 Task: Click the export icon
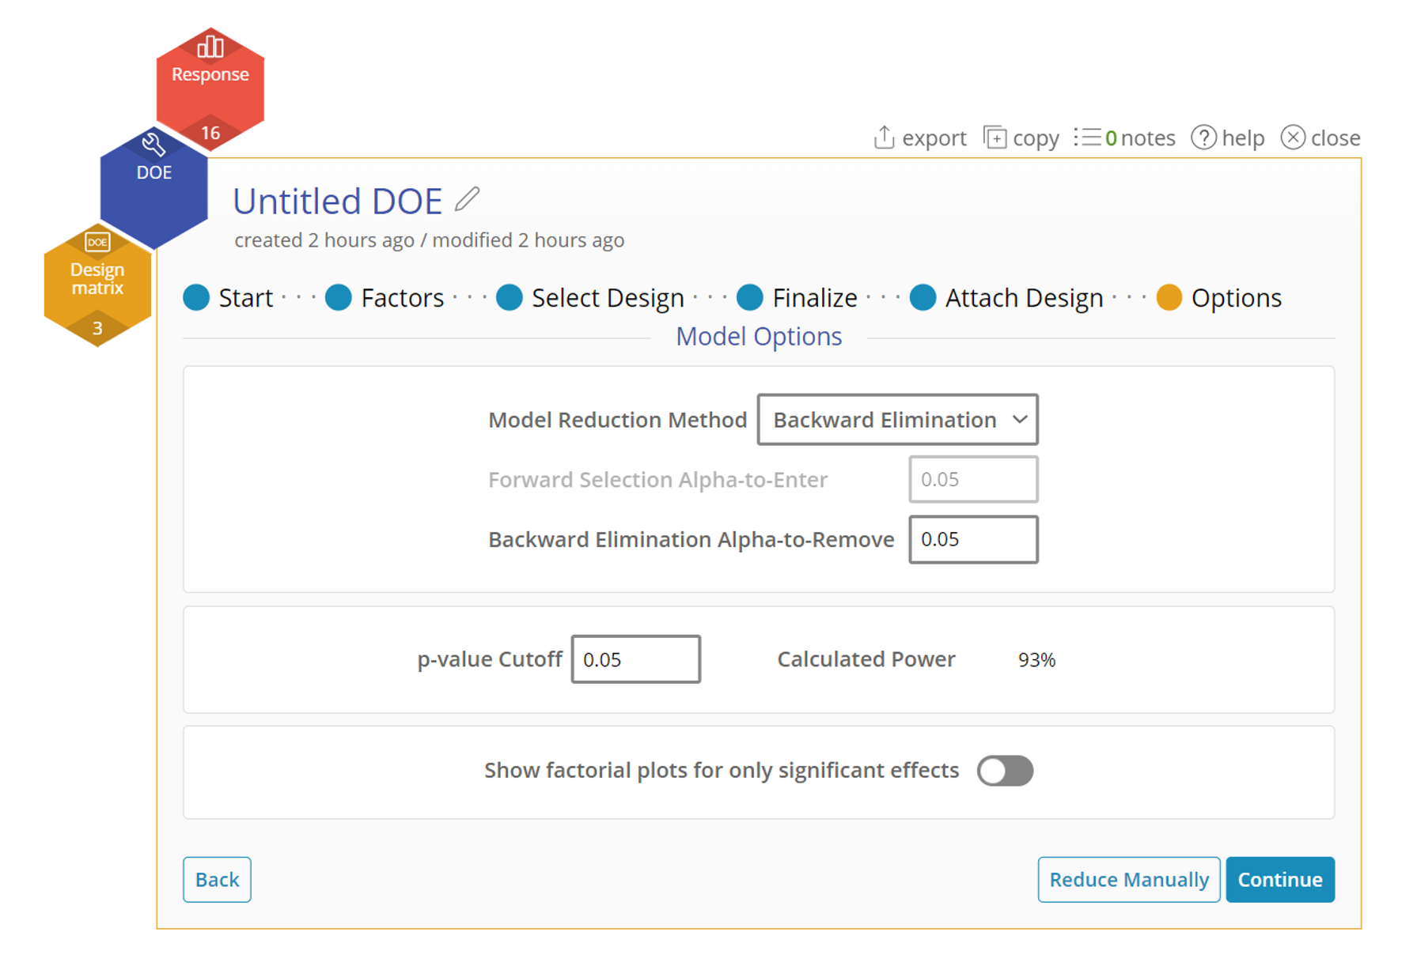885,138
